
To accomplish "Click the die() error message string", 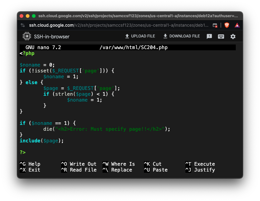I will coord(111,129).
